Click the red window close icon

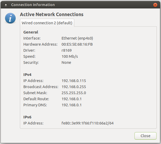[x=155, y=5]
